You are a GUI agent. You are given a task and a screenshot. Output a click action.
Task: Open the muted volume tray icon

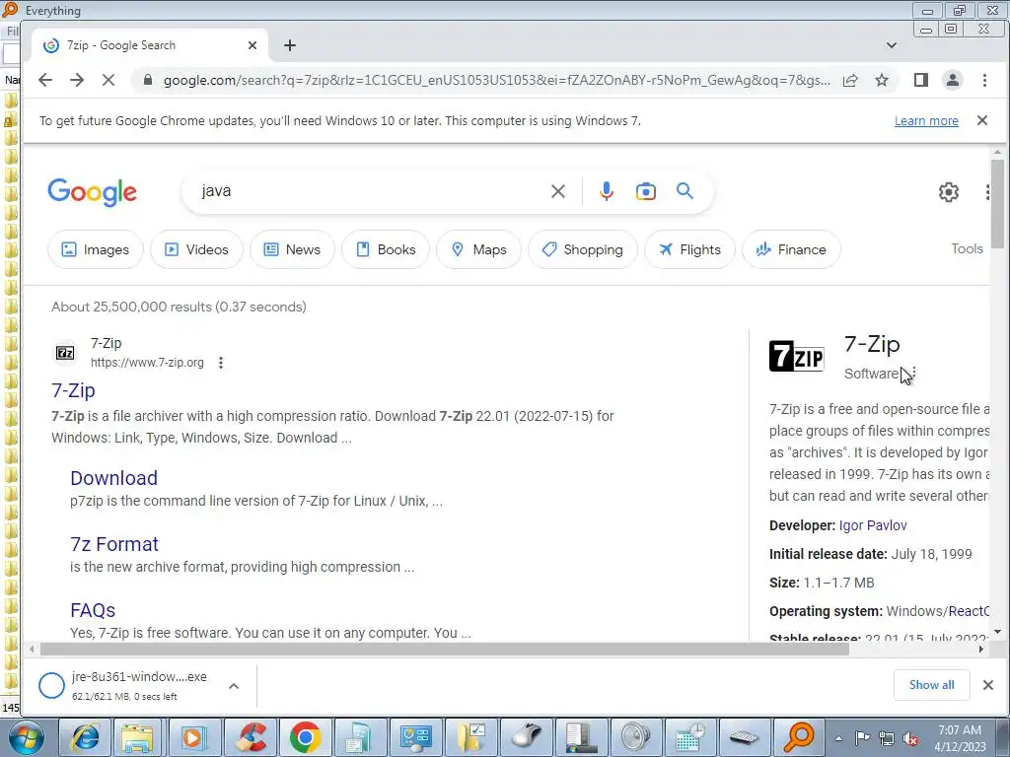910,738
